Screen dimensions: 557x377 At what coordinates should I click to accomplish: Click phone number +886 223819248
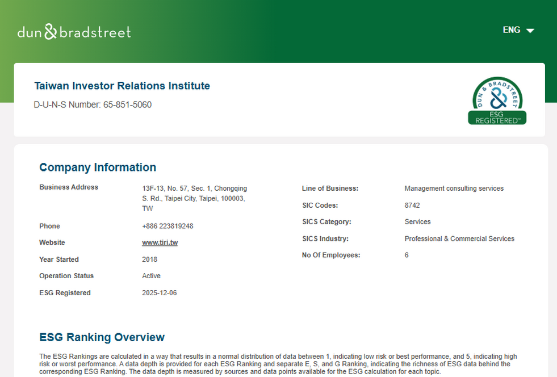[x=167, y=226]
